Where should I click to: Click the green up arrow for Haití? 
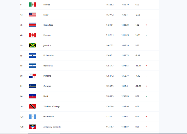pos(146,96)
